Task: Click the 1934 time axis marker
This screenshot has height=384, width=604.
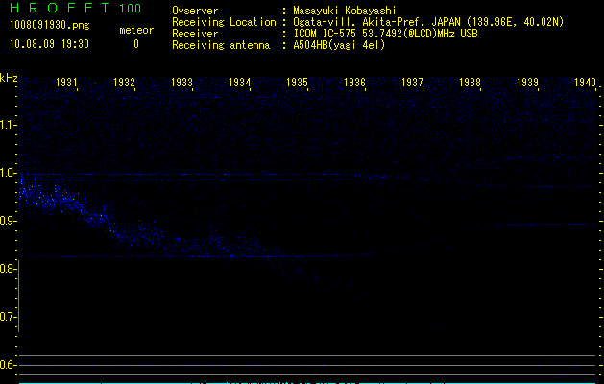Action: pyautogui.click(x=240, y=83)
